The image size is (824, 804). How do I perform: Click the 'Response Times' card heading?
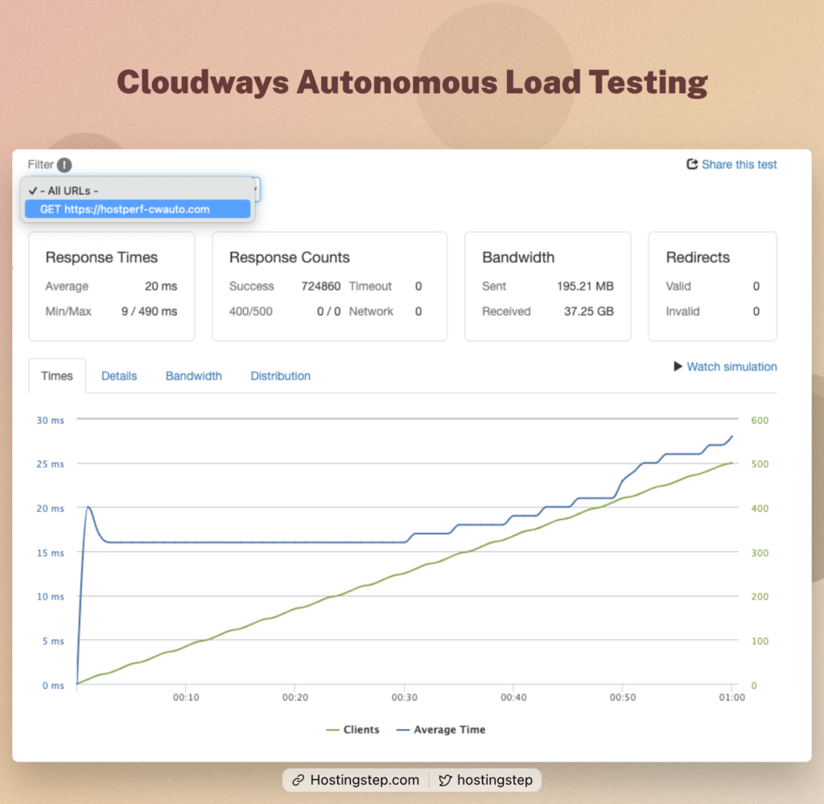101,257
